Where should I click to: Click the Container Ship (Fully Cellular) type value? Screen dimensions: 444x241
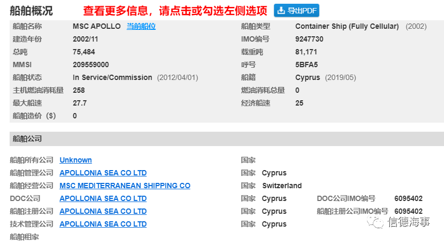pos(347,26)
